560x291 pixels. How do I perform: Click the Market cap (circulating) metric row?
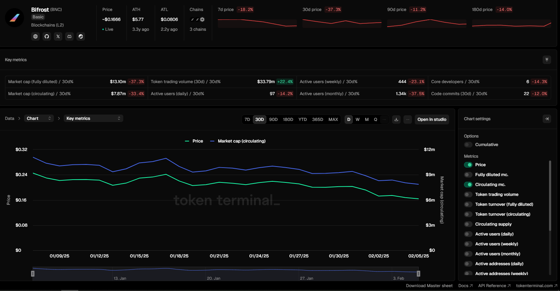(x=77, y=94)
